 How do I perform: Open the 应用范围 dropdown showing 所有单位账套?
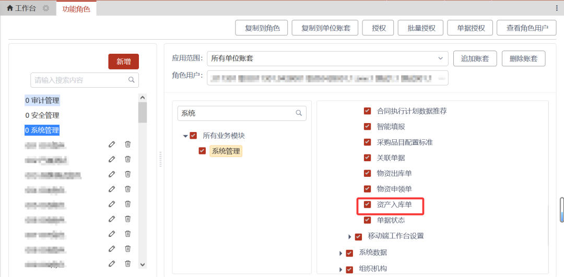point(327,58)
